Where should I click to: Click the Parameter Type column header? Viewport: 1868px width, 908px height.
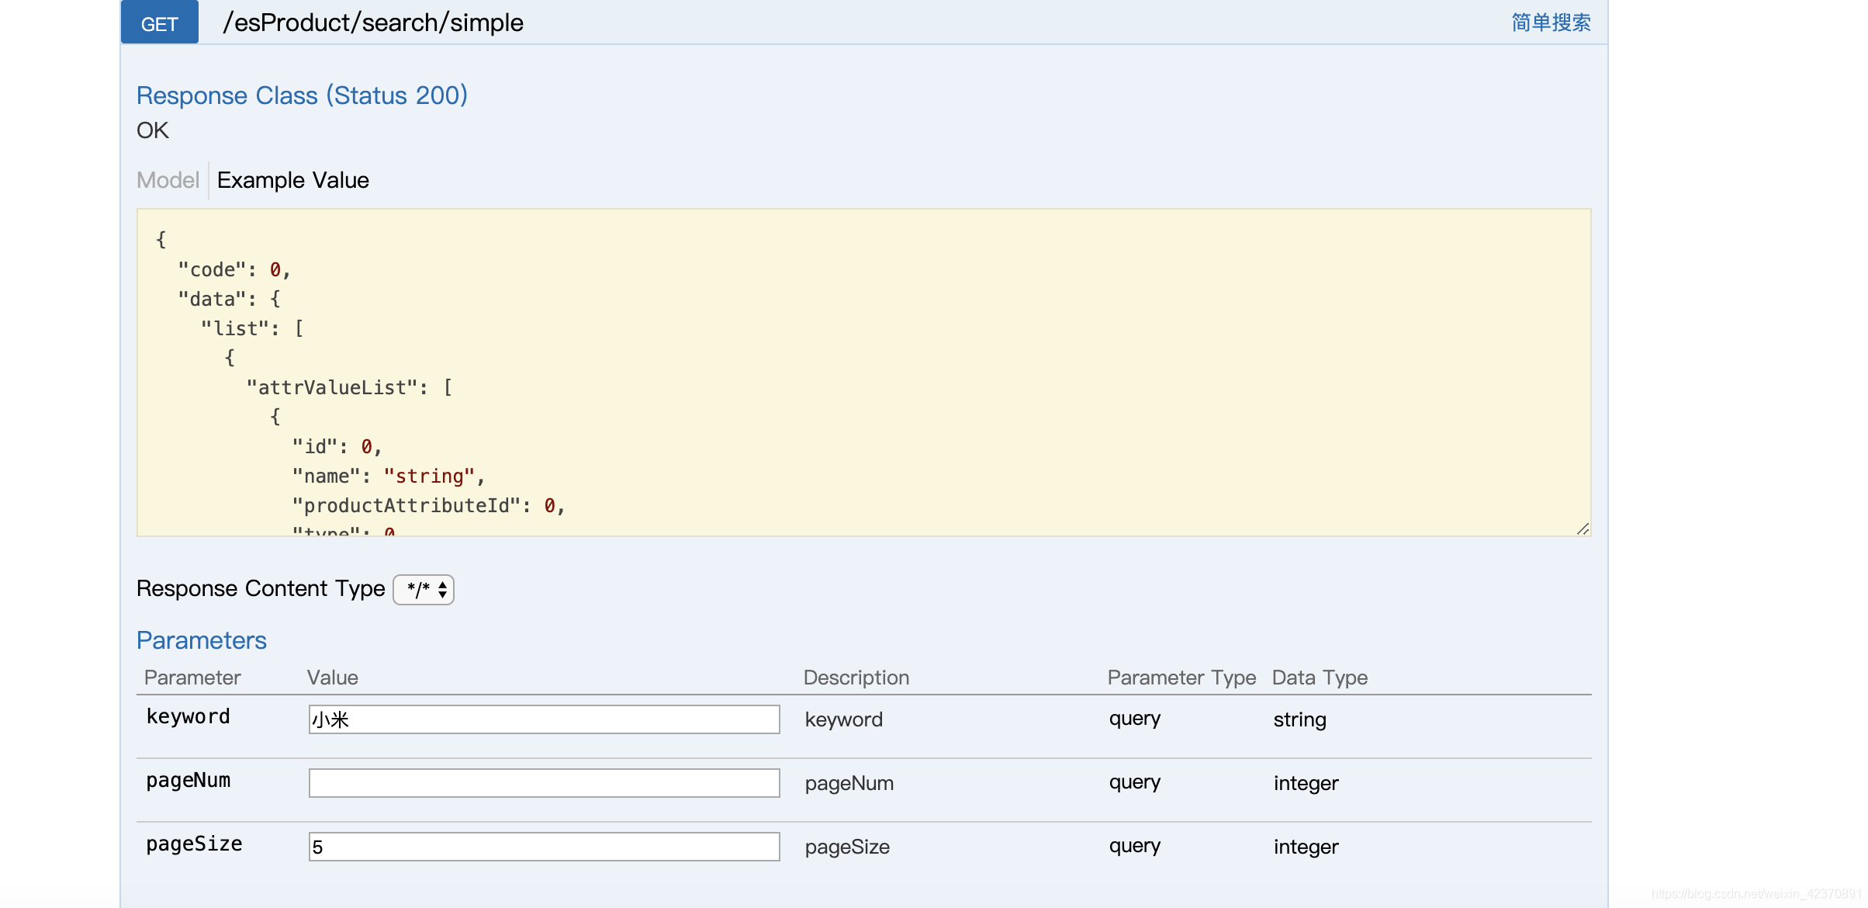tap(1181, 678)
